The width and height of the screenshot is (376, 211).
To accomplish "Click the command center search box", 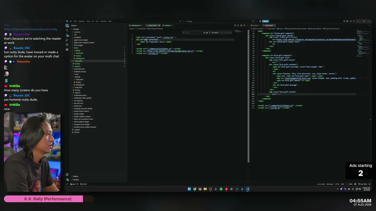I will 218,21.
